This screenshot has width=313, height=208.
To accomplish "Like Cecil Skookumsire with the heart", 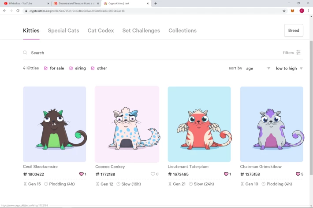I will click(x=81, y=174).
